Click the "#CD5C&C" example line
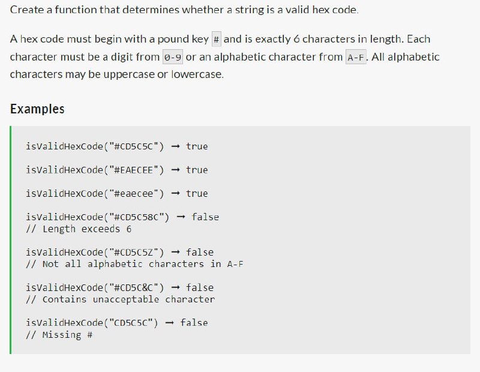The width and height of the screenshot is (480, 372). [x=119, y=288]
